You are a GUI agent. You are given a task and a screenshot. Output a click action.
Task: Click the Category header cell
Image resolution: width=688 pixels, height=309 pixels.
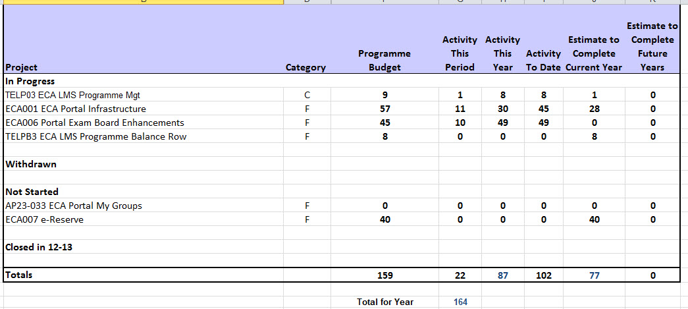305,67
